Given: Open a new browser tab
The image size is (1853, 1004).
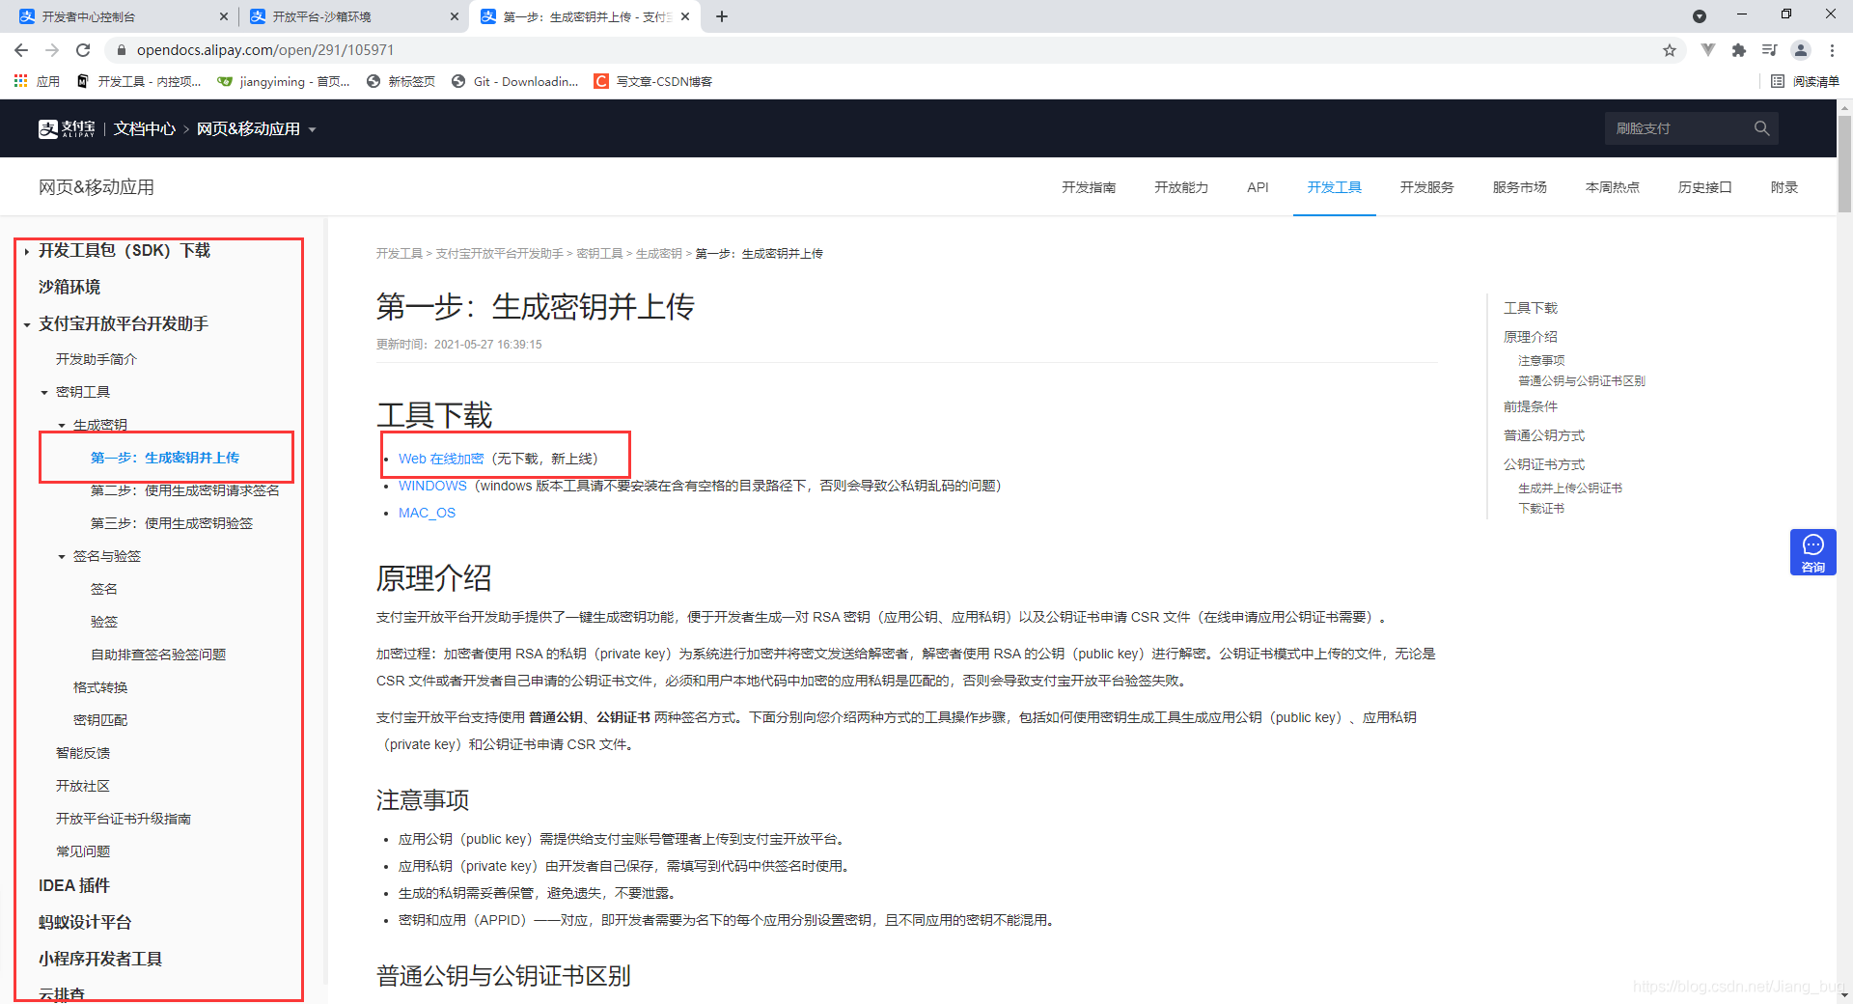Looking at the screenshot, I should click(x=722, y=16).
